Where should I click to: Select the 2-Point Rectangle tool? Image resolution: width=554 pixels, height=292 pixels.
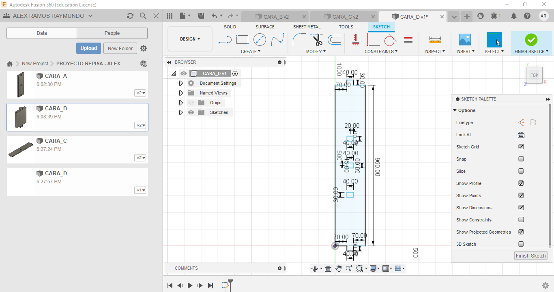242,40
